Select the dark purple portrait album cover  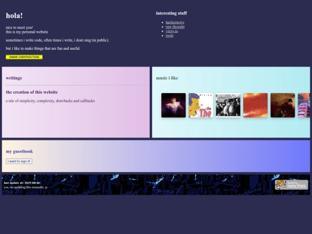[173, 105]
